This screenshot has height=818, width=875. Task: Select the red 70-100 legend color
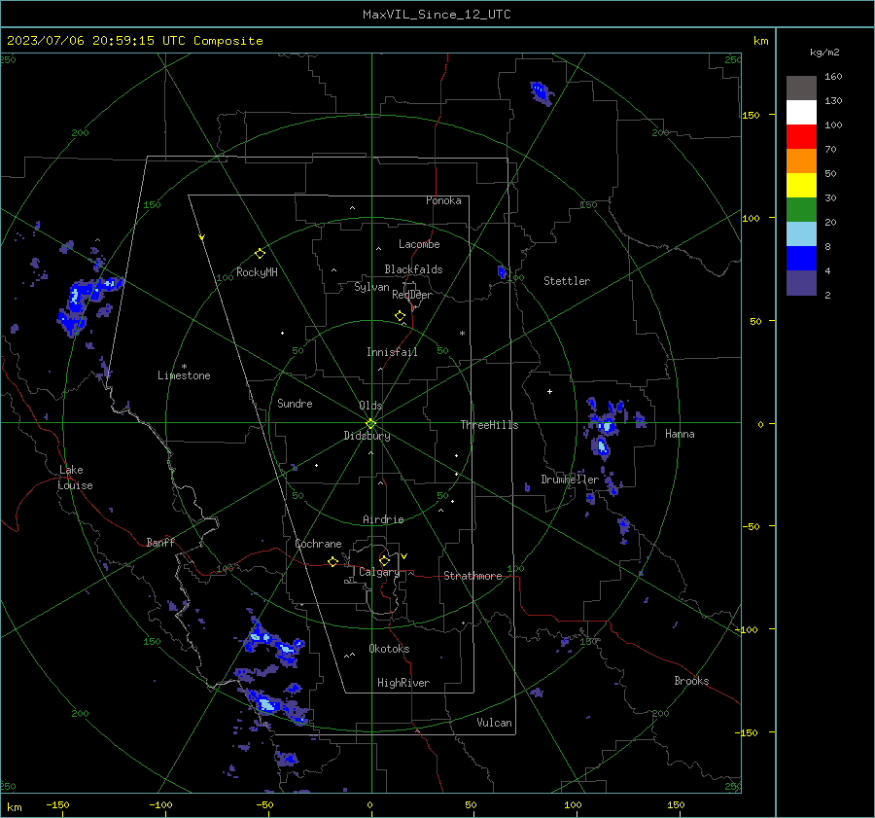tap(801, 137)
